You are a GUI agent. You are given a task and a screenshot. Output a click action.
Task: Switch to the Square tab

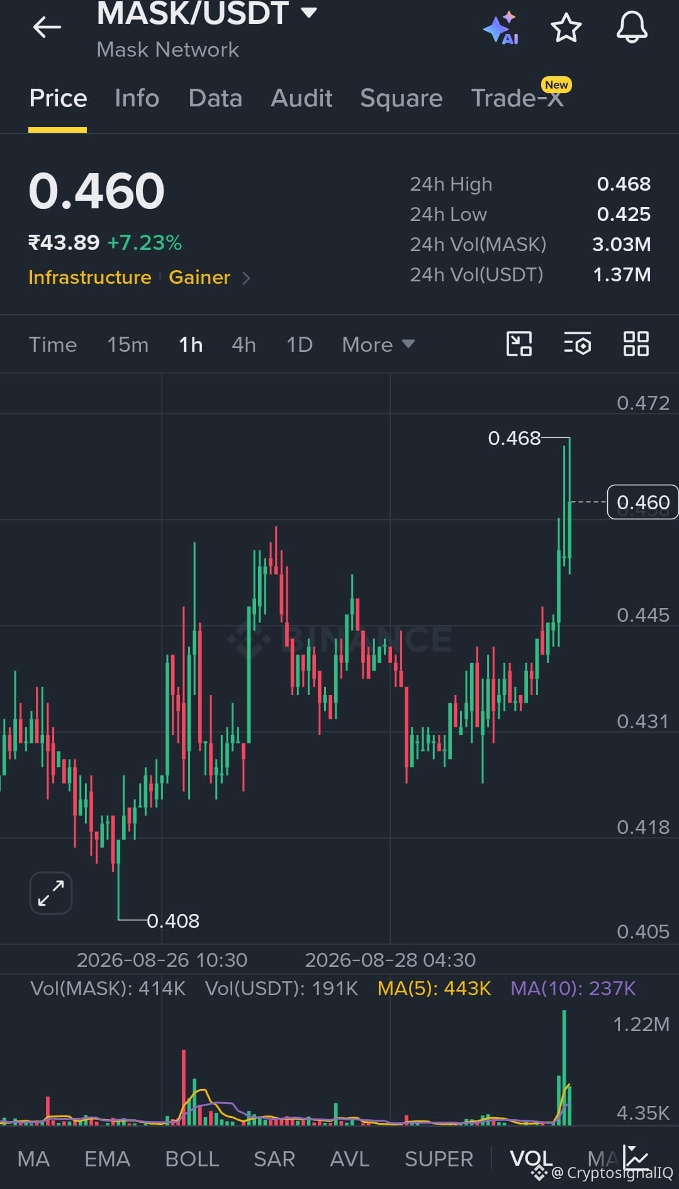(x=401, y=98)
